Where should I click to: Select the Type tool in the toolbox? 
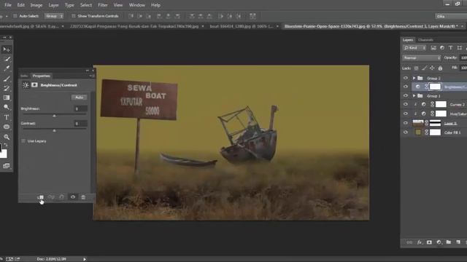pos(7,117)
